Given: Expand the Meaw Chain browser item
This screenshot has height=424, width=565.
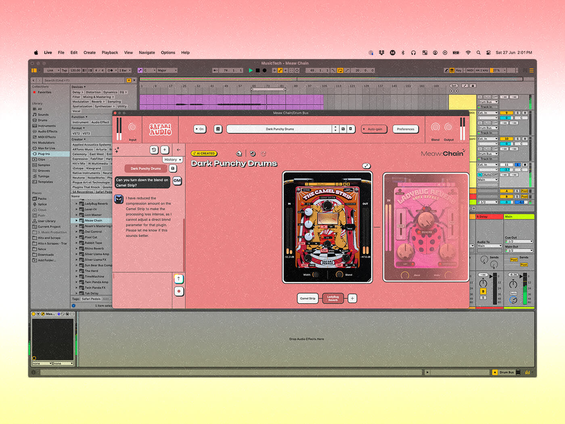Looking at the screenshot, I should click(x=77, y=220).
